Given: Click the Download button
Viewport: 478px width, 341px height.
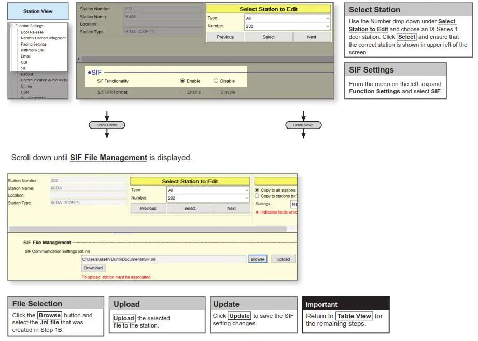Looking at the screenshot, I should (x=93, y=268).
